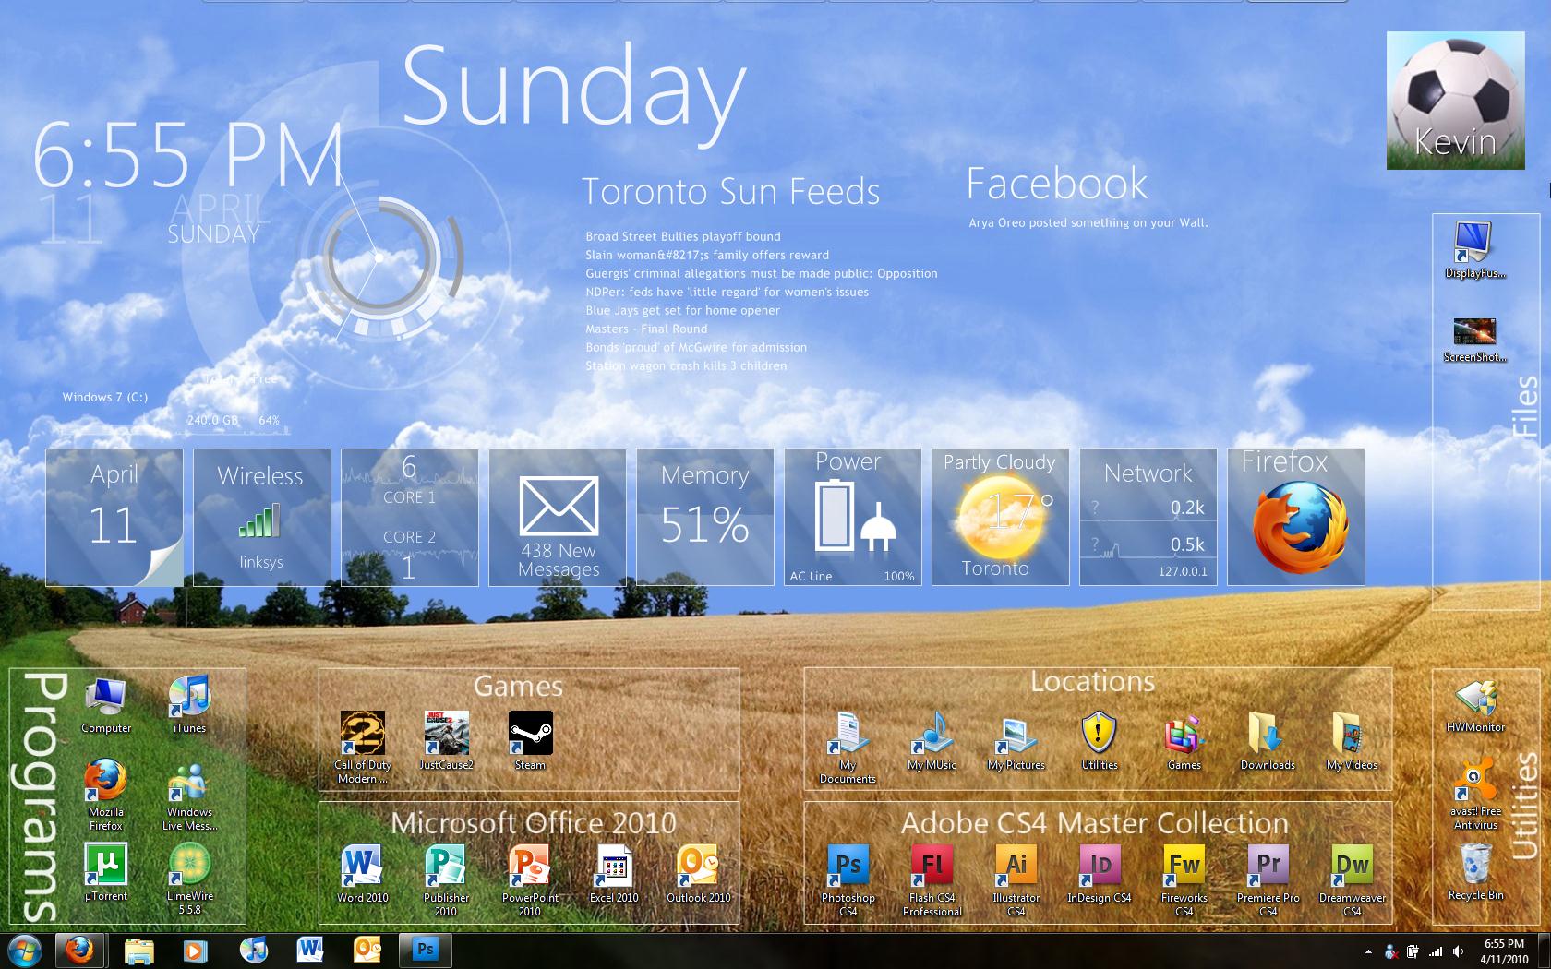
Task: Open Utilities folder in Locations
Action: point(1100,741)
